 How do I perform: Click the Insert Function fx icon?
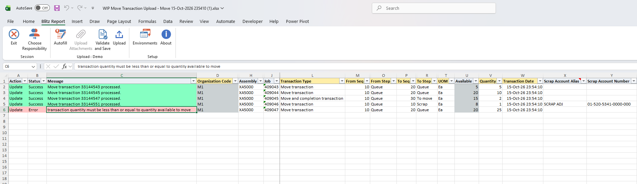[65, 66]
